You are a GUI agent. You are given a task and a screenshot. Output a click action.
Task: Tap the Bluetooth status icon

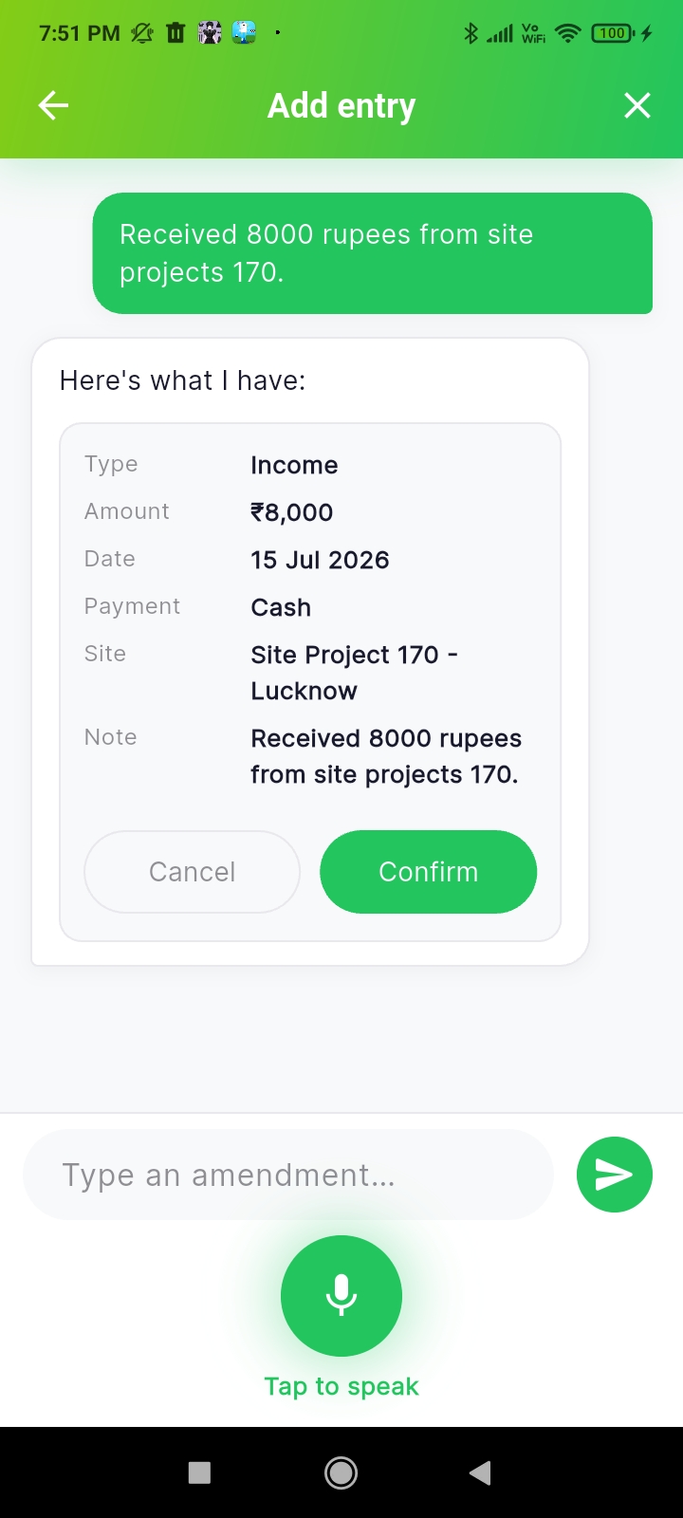pos(471,33)
